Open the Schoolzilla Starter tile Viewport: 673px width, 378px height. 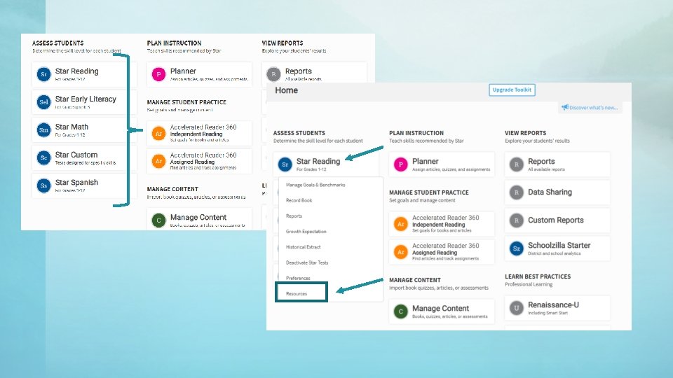point(557,248)
